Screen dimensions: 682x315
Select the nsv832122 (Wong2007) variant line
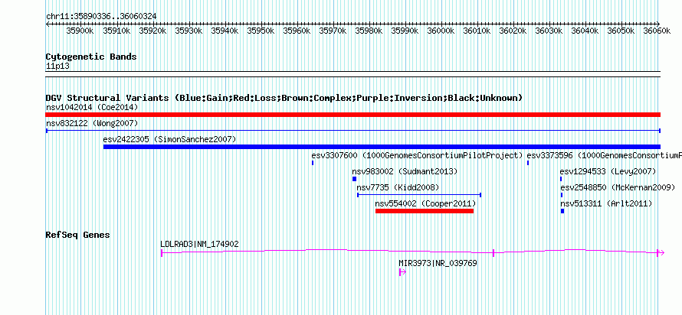[x=352, y=131]
